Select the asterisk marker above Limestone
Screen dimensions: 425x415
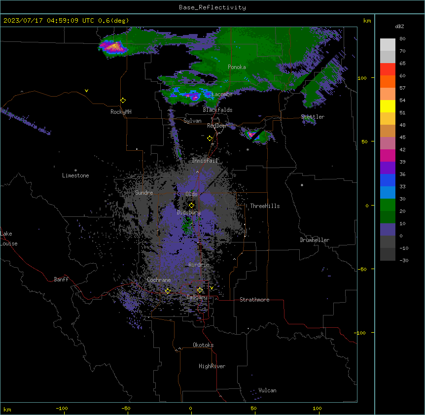point(75,171)
